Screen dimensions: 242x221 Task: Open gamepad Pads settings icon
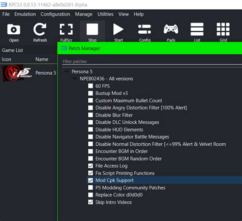tap(171, 29)
